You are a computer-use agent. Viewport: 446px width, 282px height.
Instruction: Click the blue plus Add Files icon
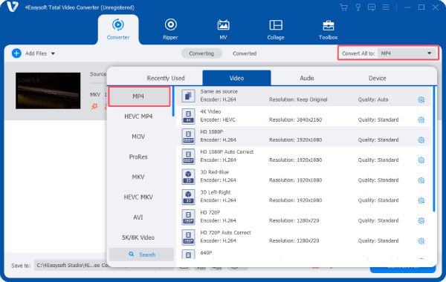click(x=16, y=53)
